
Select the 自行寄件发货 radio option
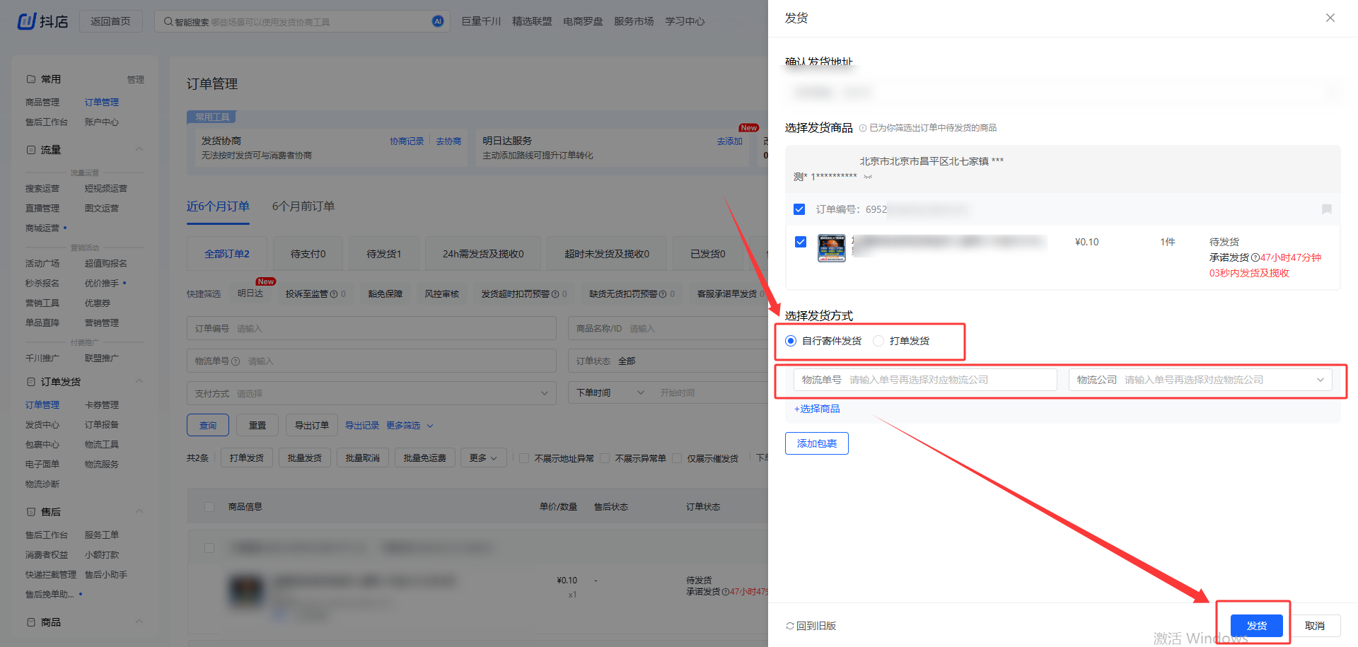pos(791,341)
